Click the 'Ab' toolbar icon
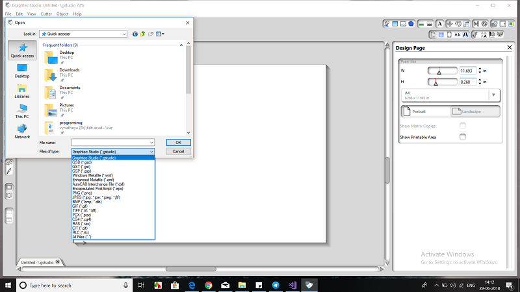 point(458,34)
